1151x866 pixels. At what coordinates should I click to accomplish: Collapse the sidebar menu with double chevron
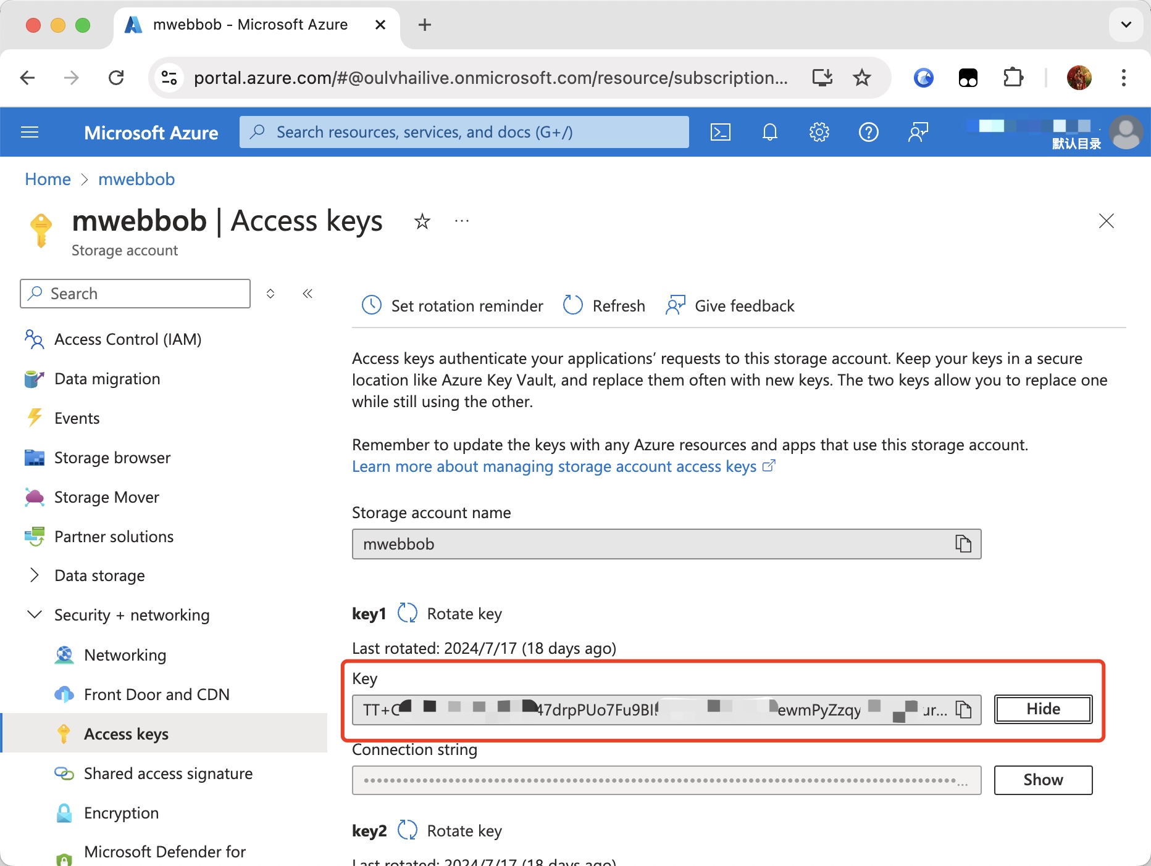(308, 294)
